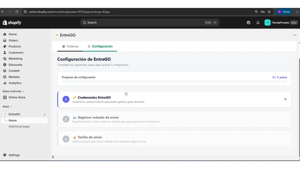Switch to the Configuración tab

[100, 46]
